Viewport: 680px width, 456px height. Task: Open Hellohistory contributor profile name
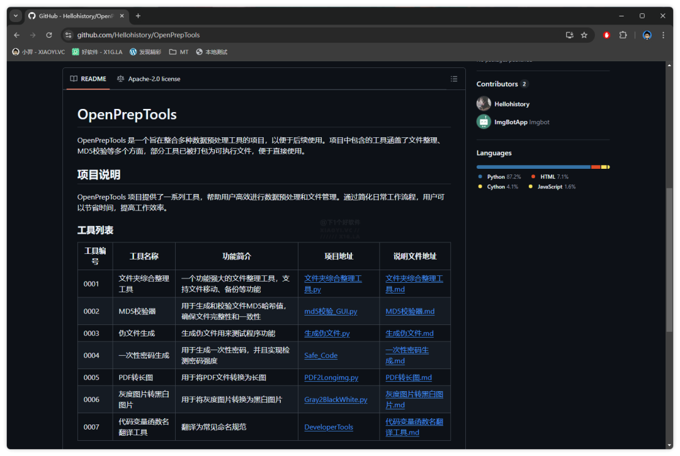point(512,104)
